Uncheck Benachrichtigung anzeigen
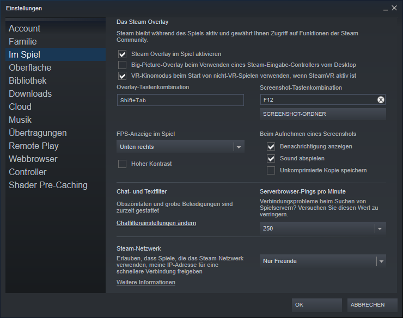Image resolution: width=403 pixels, height=318 pixels. tap(271, 146)
